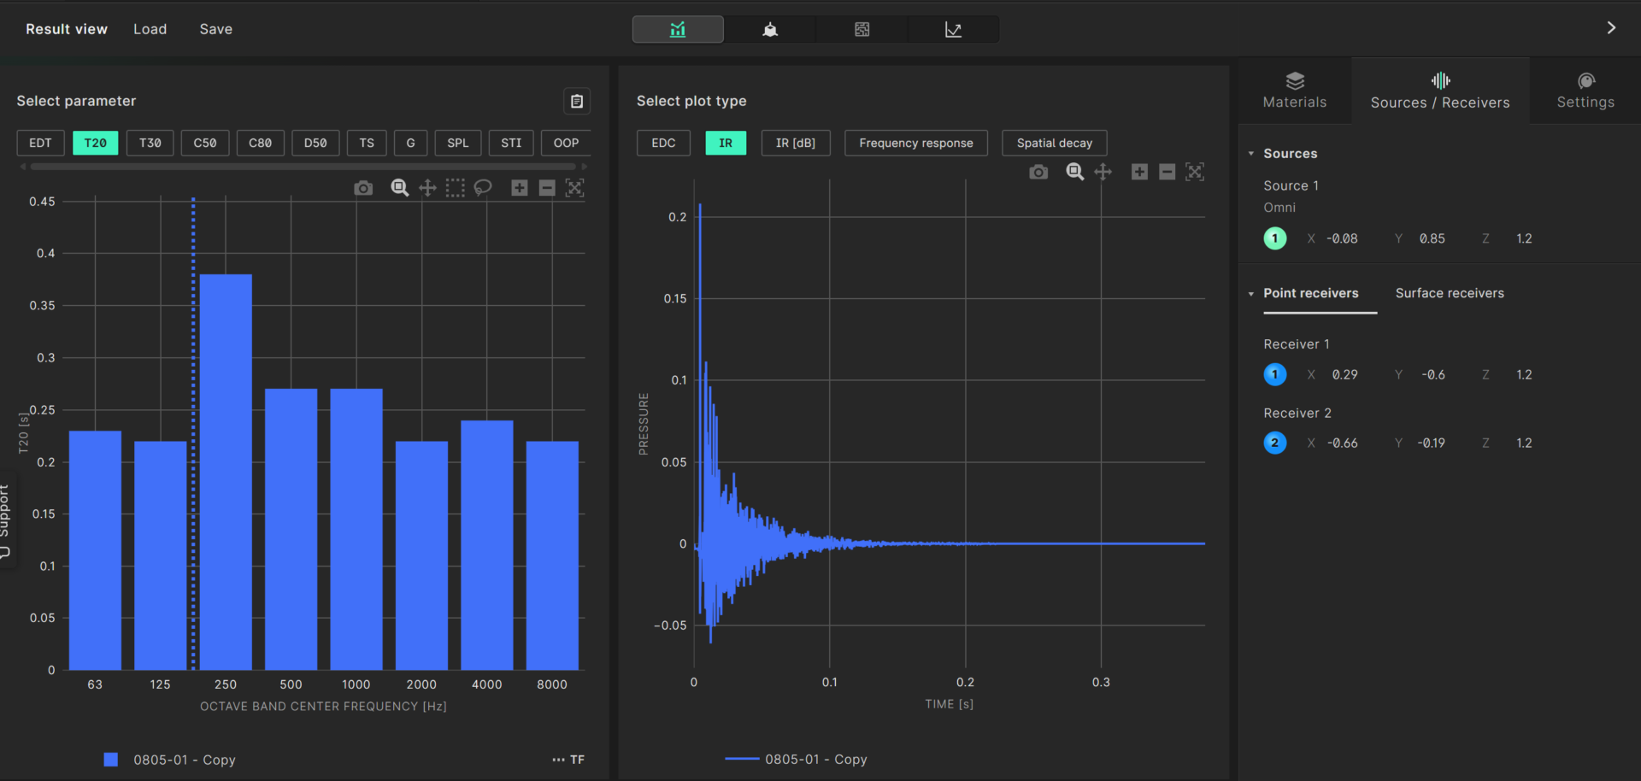
Task: Click the Load button
Action: coord(150,29)
